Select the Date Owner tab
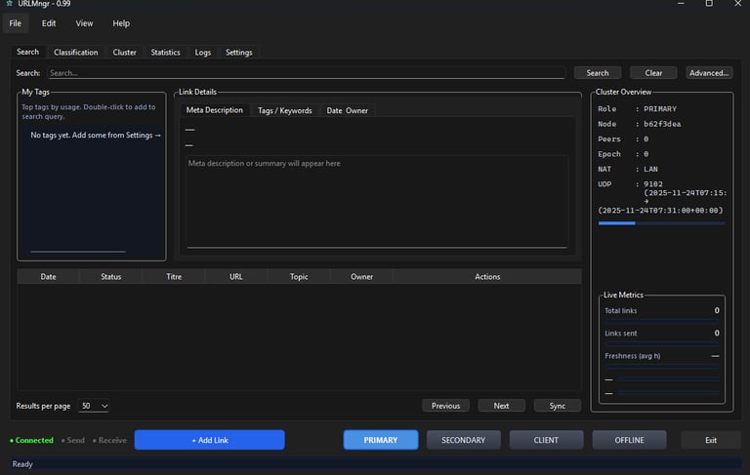Viewport: 750px width, 475px height. tap(348, 110)
